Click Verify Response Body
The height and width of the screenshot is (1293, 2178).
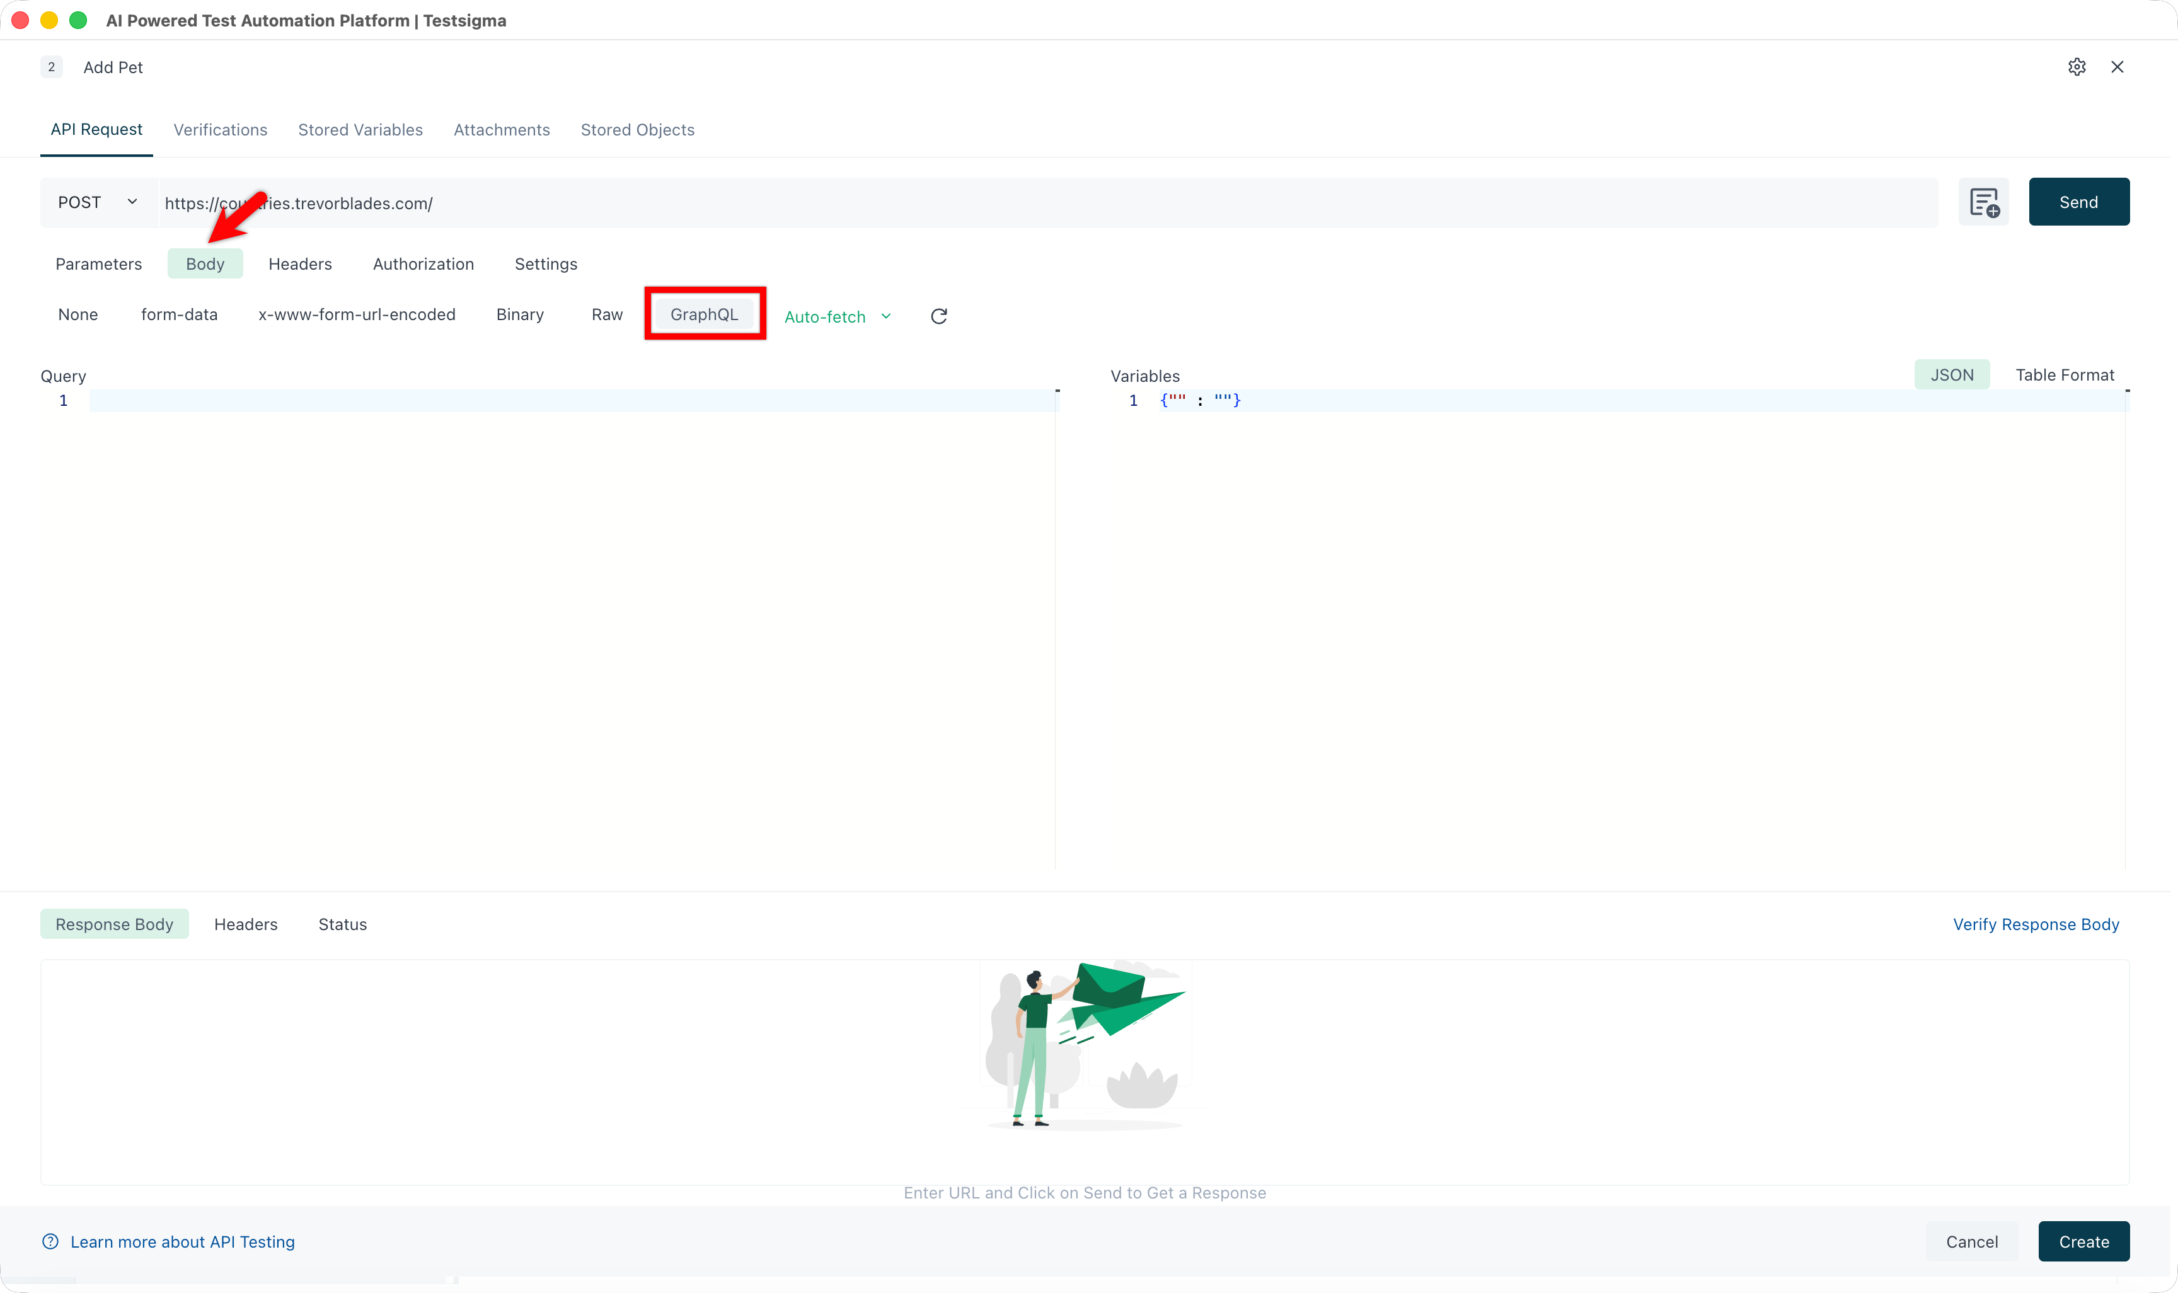point(2036,924)
